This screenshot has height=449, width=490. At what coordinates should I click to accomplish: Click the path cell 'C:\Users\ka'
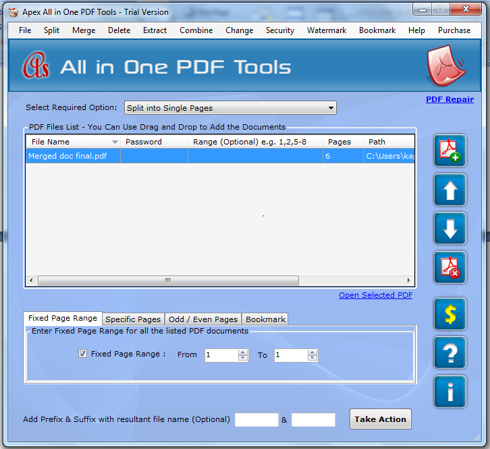coord(389,156)
